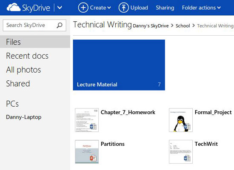The height and width of the screenshot is (170, 234).
Task: Click the Partitions file name
Action: [x=113, y=144]
